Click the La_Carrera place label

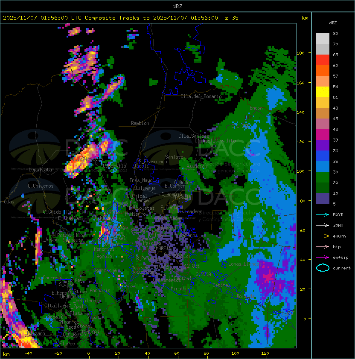pos(48,278)
